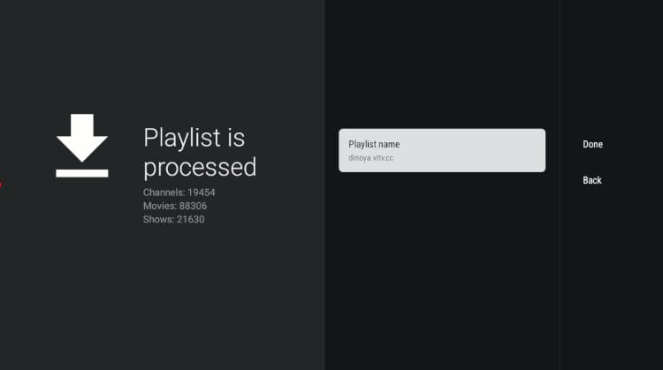The height and width of the screenshot is (370, 663).
Task: Focus the Playlist name field
Action: [x=441, y=150]
